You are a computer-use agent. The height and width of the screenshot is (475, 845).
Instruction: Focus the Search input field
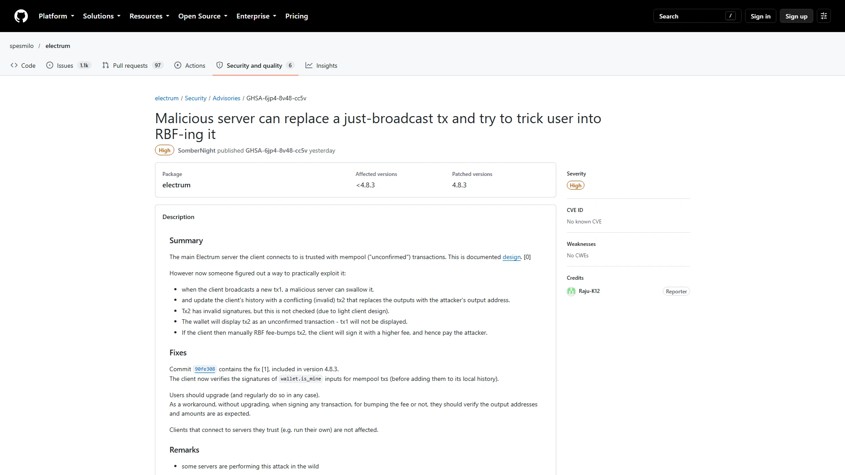coord(697,16)
